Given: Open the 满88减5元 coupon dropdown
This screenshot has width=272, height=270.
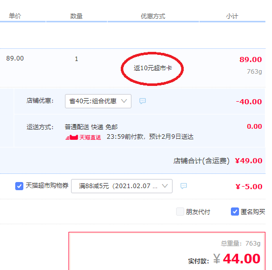Looking at the screenshot, I should 122,186.
